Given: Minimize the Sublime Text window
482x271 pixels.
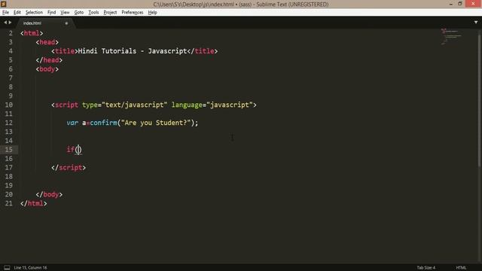Looking at the screenshot, I should click(x=451, y=4).
